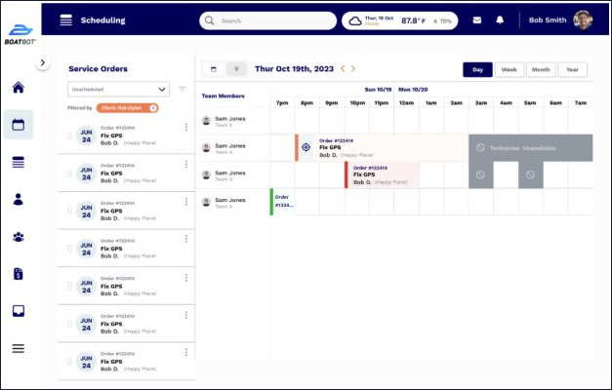Toggle the header hamburger menu beside Scheduling
The height and width of the screenshot is (390, 612).
pos(66,19)
